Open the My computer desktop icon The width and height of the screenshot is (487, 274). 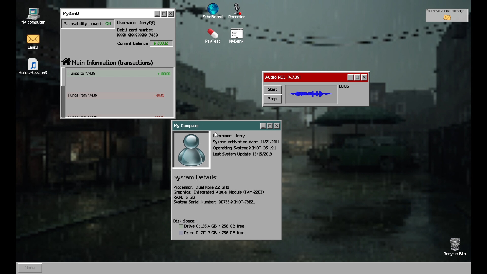tap(33, 14)
